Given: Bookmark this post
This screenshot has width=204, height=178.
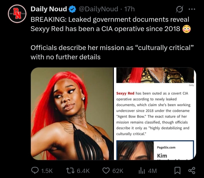Looking at the screenshot, I should tap(177, 170).
